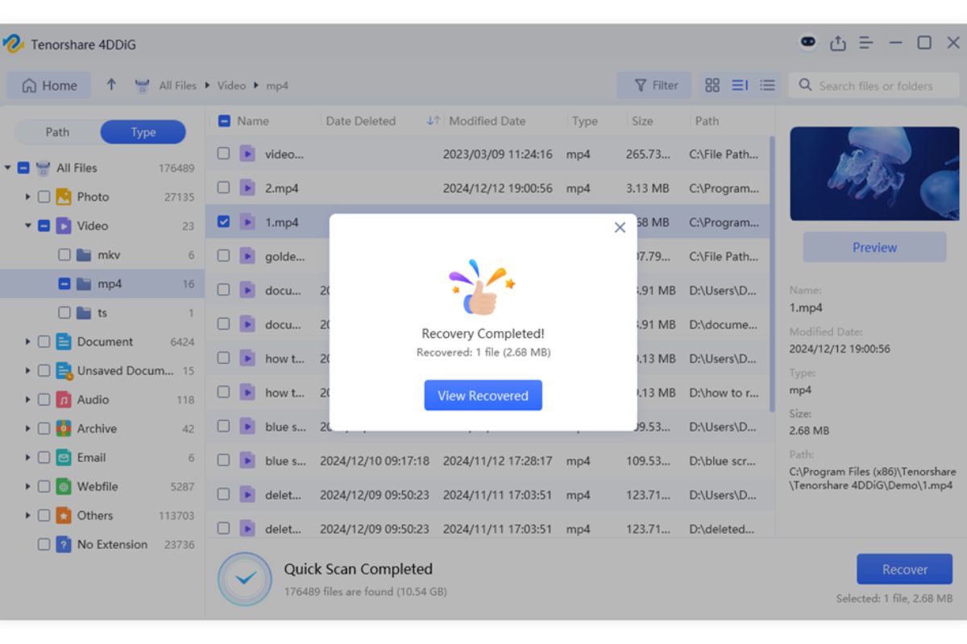967x644 pixels.
Task: Click the Tenorshare 4DDiG logo icon
Action: point(13,43)
